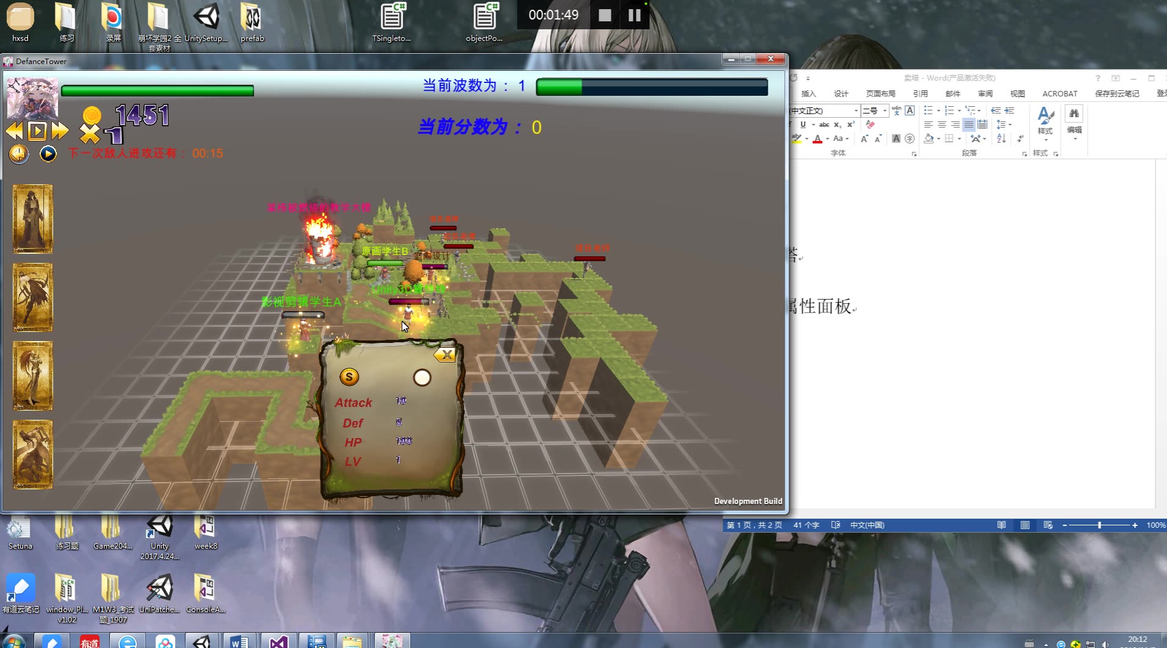The width and height of the screenshot is (1167, 648).
Task: Select the white upgrade circle in the tower panel
Action: [x=421, y=377]
